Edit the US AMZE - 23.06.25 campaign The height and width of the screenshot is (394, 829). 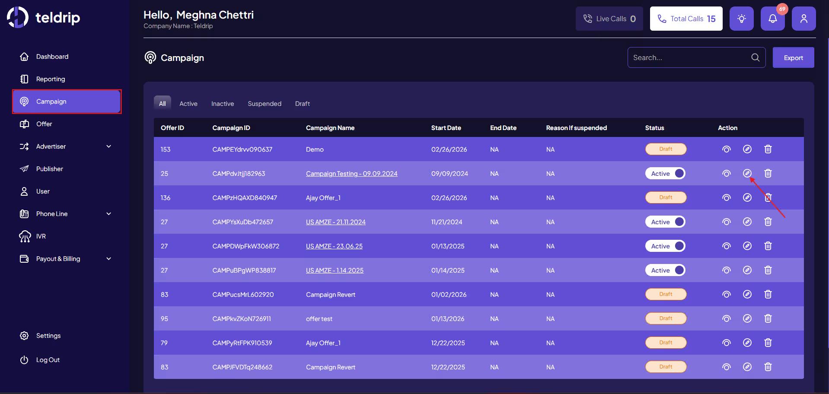coord(747,246)
